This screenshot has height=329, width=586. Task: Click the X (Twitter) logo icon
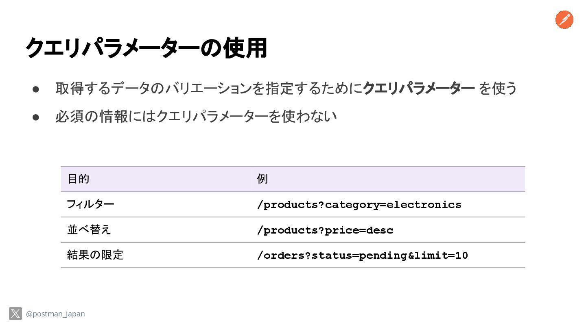click(15, 314)
